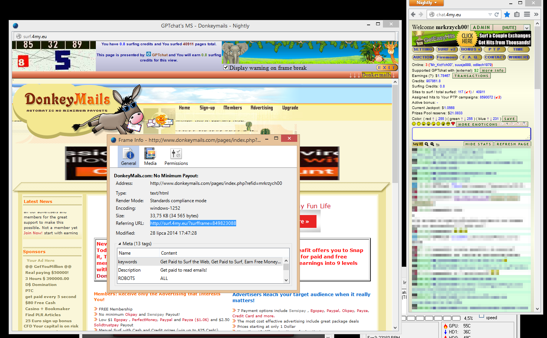
Task: Open MORE EMOTICONS panel
Action: pyautogui.click(x=492, y=124)
